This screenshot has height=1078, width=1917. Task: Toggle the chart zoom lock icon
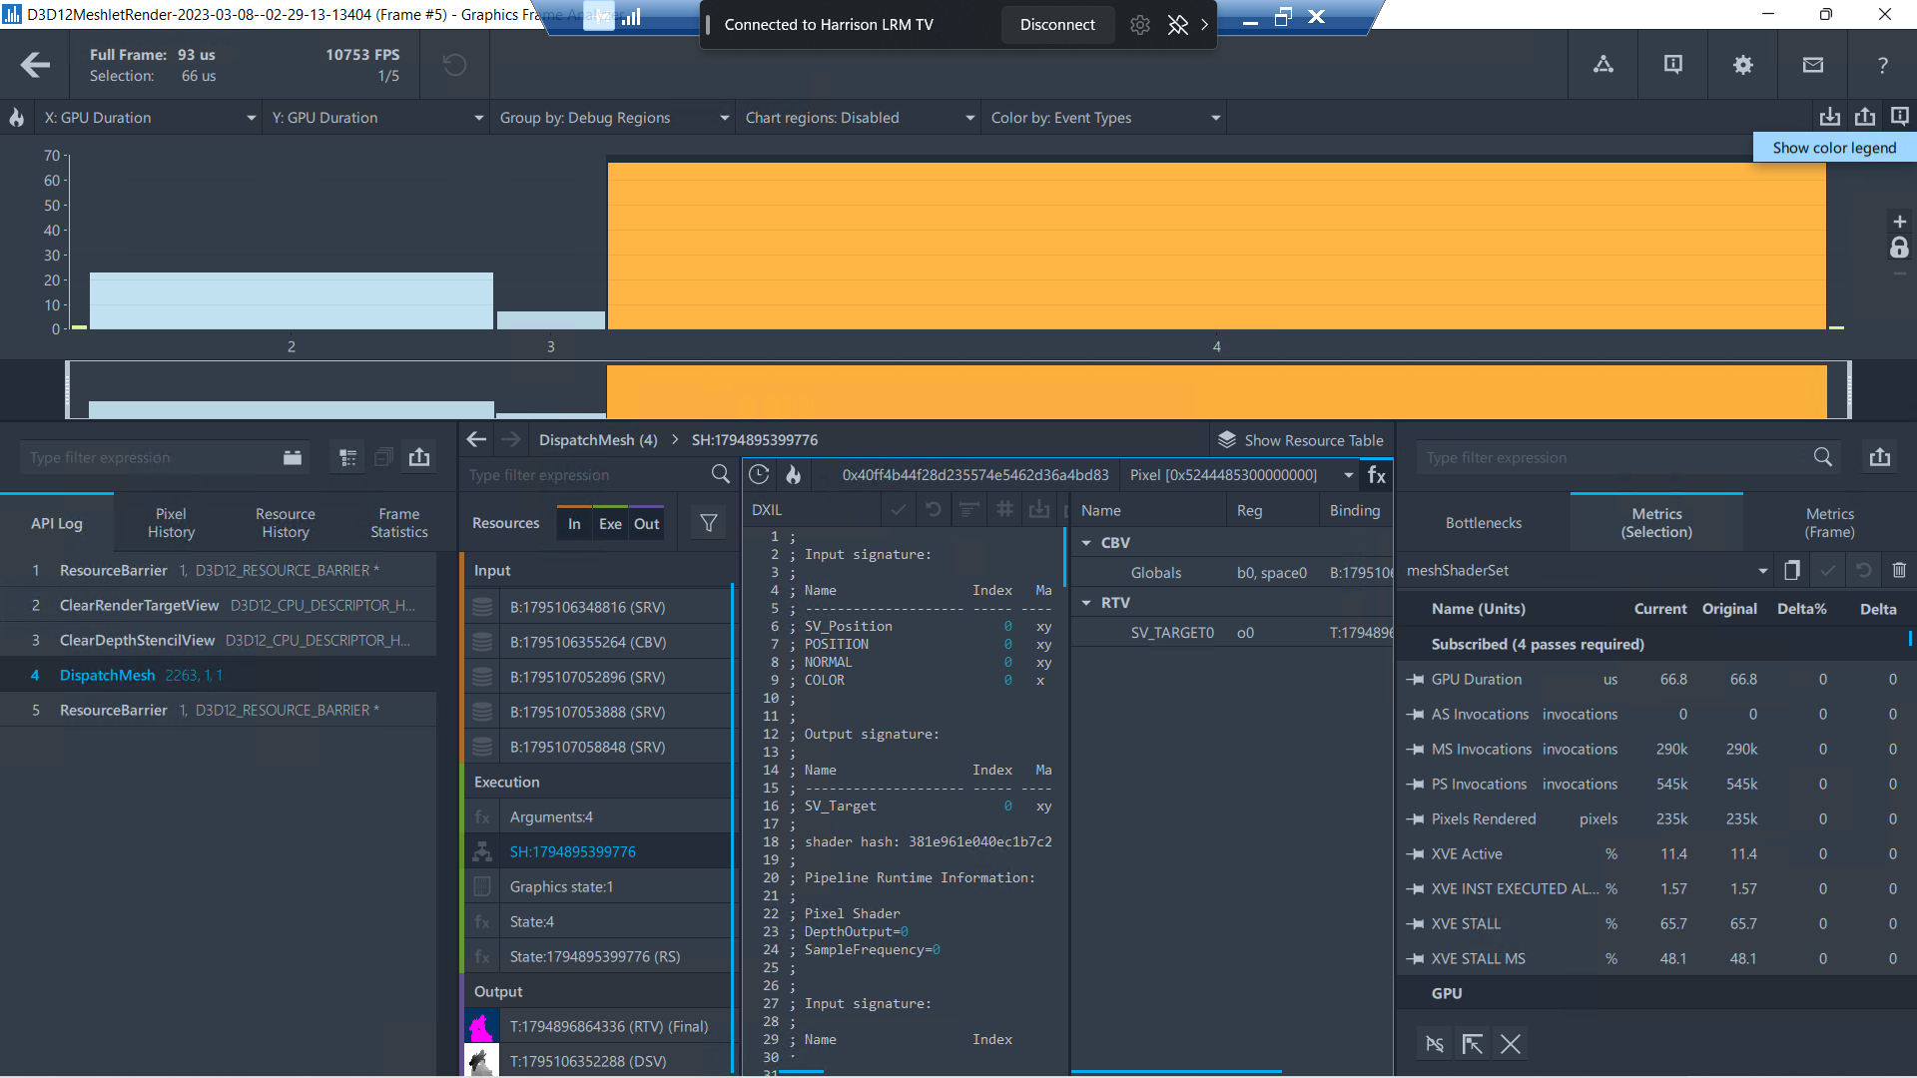click(x=1899, y=249)
